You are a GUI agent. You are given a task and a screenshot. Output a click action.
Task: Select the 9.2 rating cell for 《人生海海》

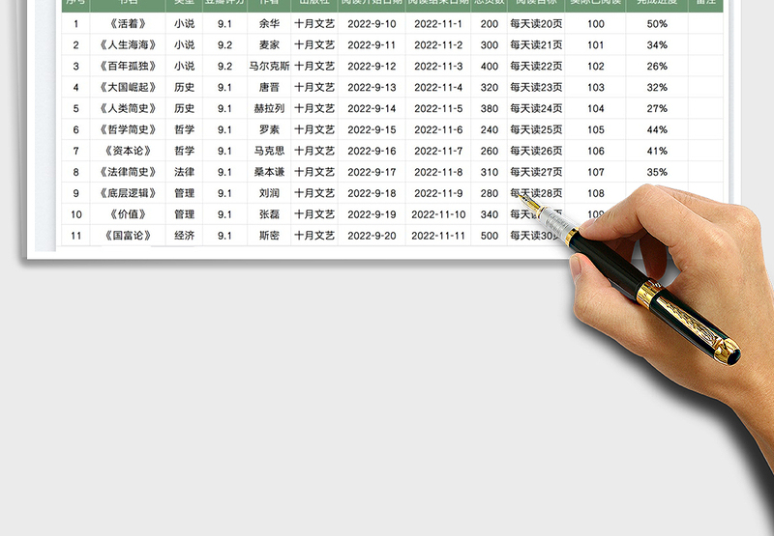[x=224, y=45]
